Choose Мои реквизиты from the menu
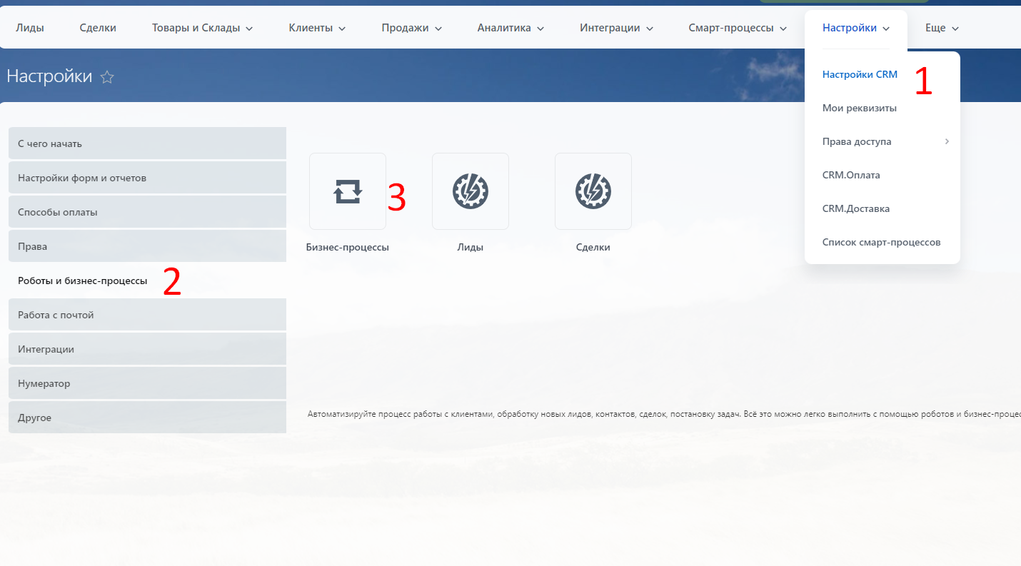Screen dimensions: 1021x566 pyautogui.click(x=859, y=108)
